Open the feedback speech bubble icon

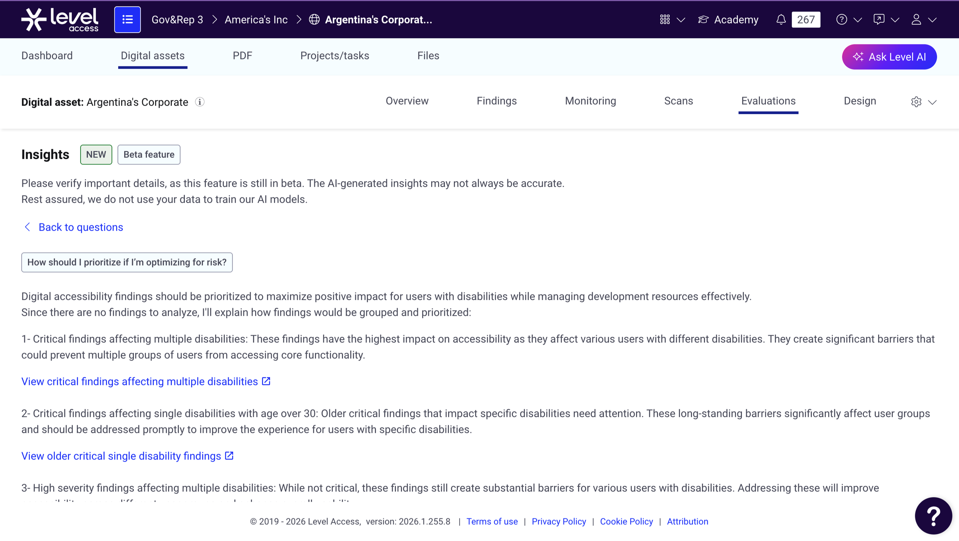tap(878, 20)
